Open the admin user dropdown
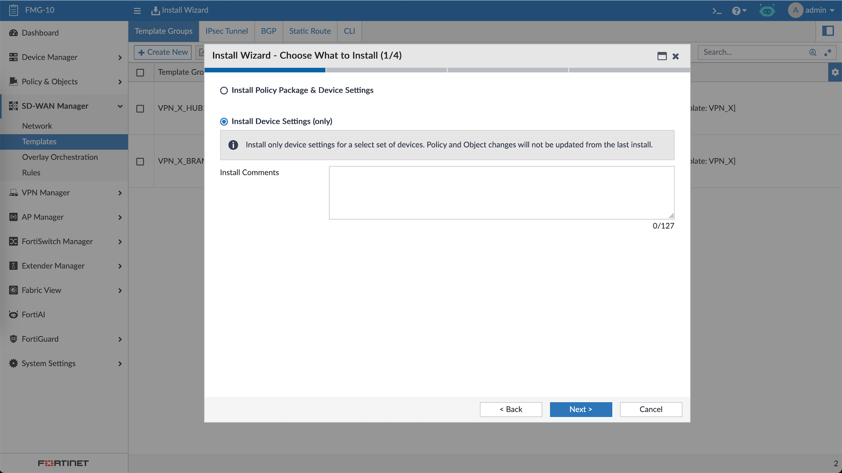Viewport: 842px width, 473px height. coord(812,10)
